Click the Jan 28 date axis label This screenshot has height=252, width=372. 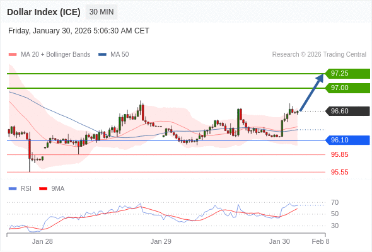42,241
